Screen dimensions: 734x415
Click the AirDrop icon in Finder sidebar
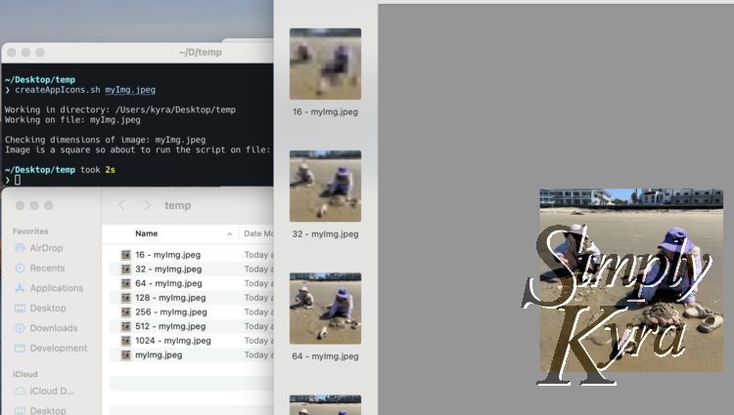20,248
